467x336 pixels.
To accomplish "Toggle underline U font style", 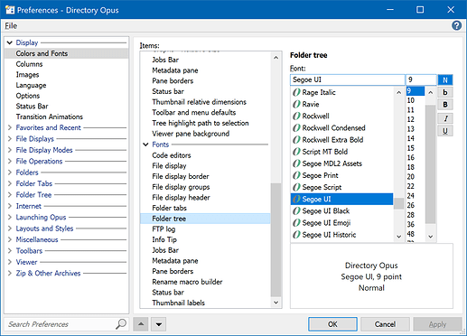I will point(445,131).
